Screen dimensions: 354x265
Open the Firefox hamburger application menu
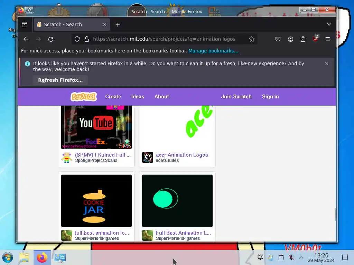point(328,39)
